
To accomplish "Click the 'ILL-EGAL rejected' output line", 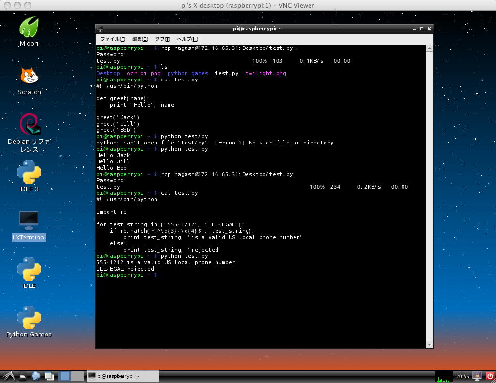I will pyautogui.click(x=125, y=269).
